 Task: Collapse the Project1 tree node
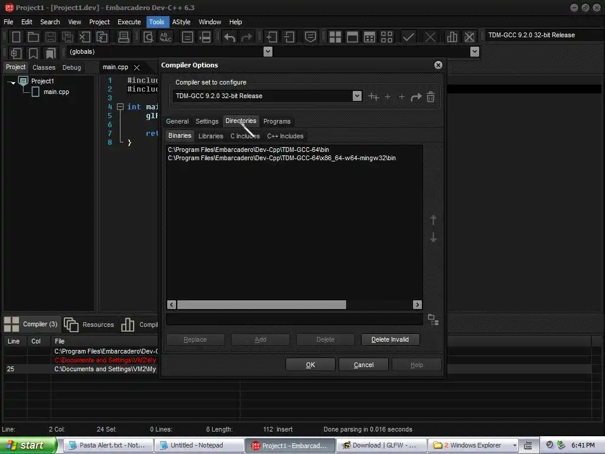click(x=12, y=82)
